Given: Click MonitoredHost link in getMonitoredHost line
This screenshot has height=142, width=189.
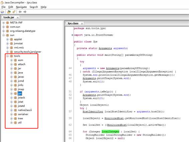Looking at the screenshot, I should [114, 118].
